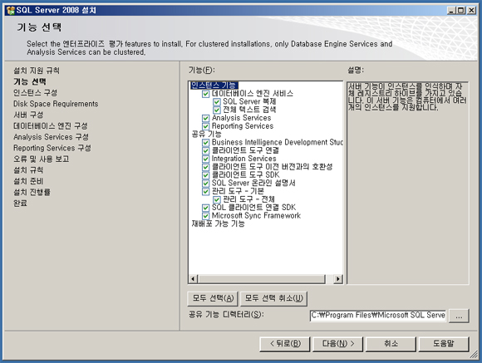Select 오류 및 사용 보고 step
Screen dimensions: 482x363
coord(42,159)
